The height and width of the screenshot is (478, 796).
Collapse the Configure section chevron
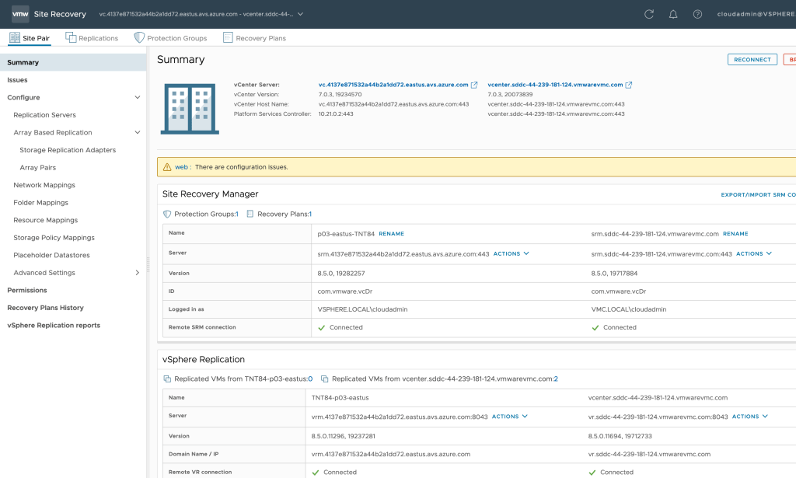tap(138, 97)
